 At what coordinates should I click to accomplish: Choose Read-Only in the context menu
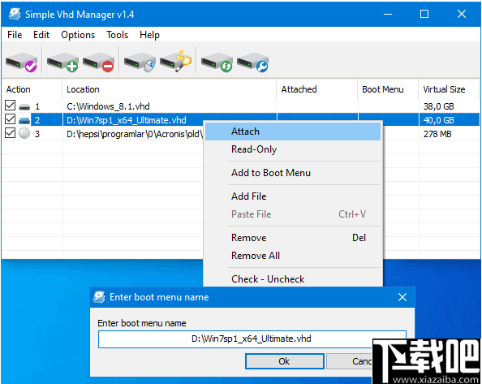click(x=293, y=149)
